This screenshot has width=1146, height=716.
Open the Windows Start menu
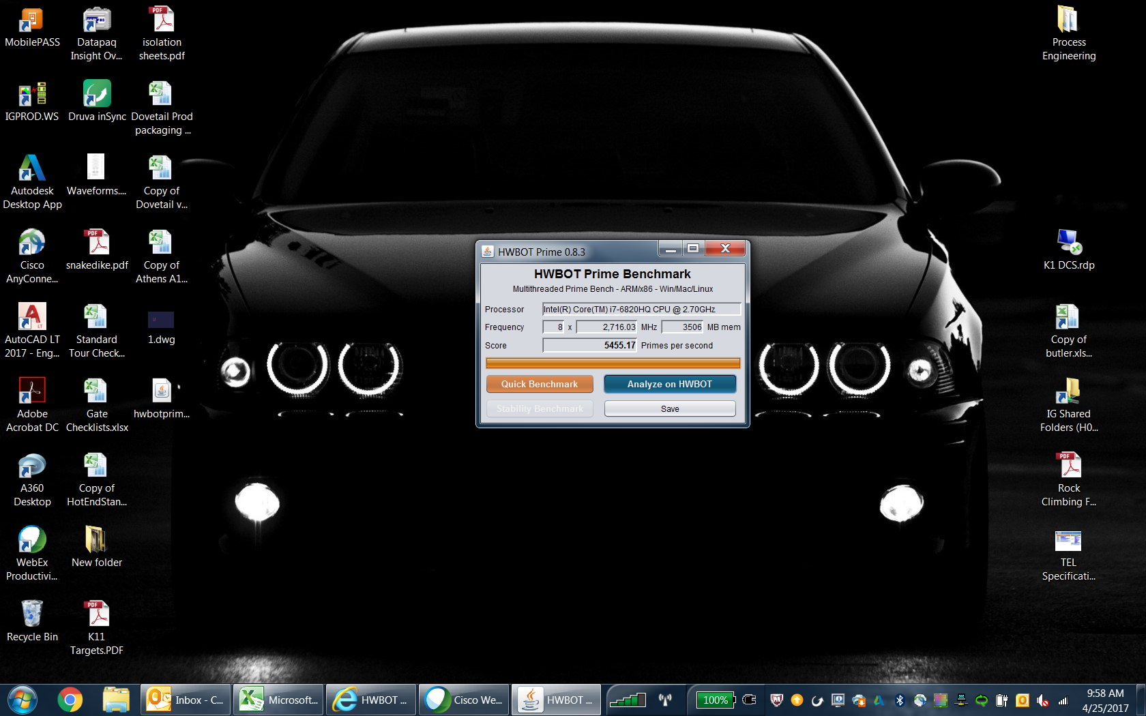tap(23, 700)
